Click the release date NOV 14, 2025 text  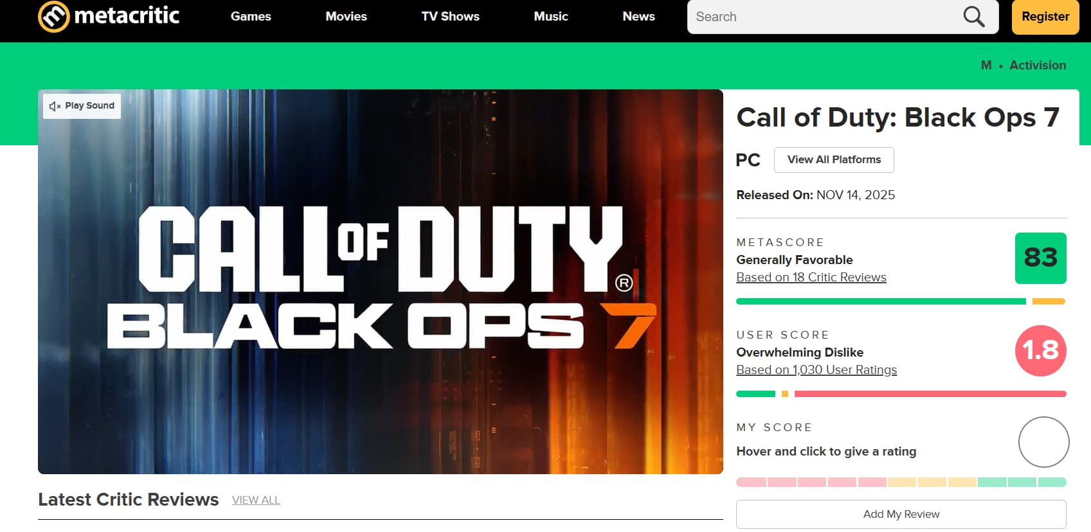pos(856,195)
